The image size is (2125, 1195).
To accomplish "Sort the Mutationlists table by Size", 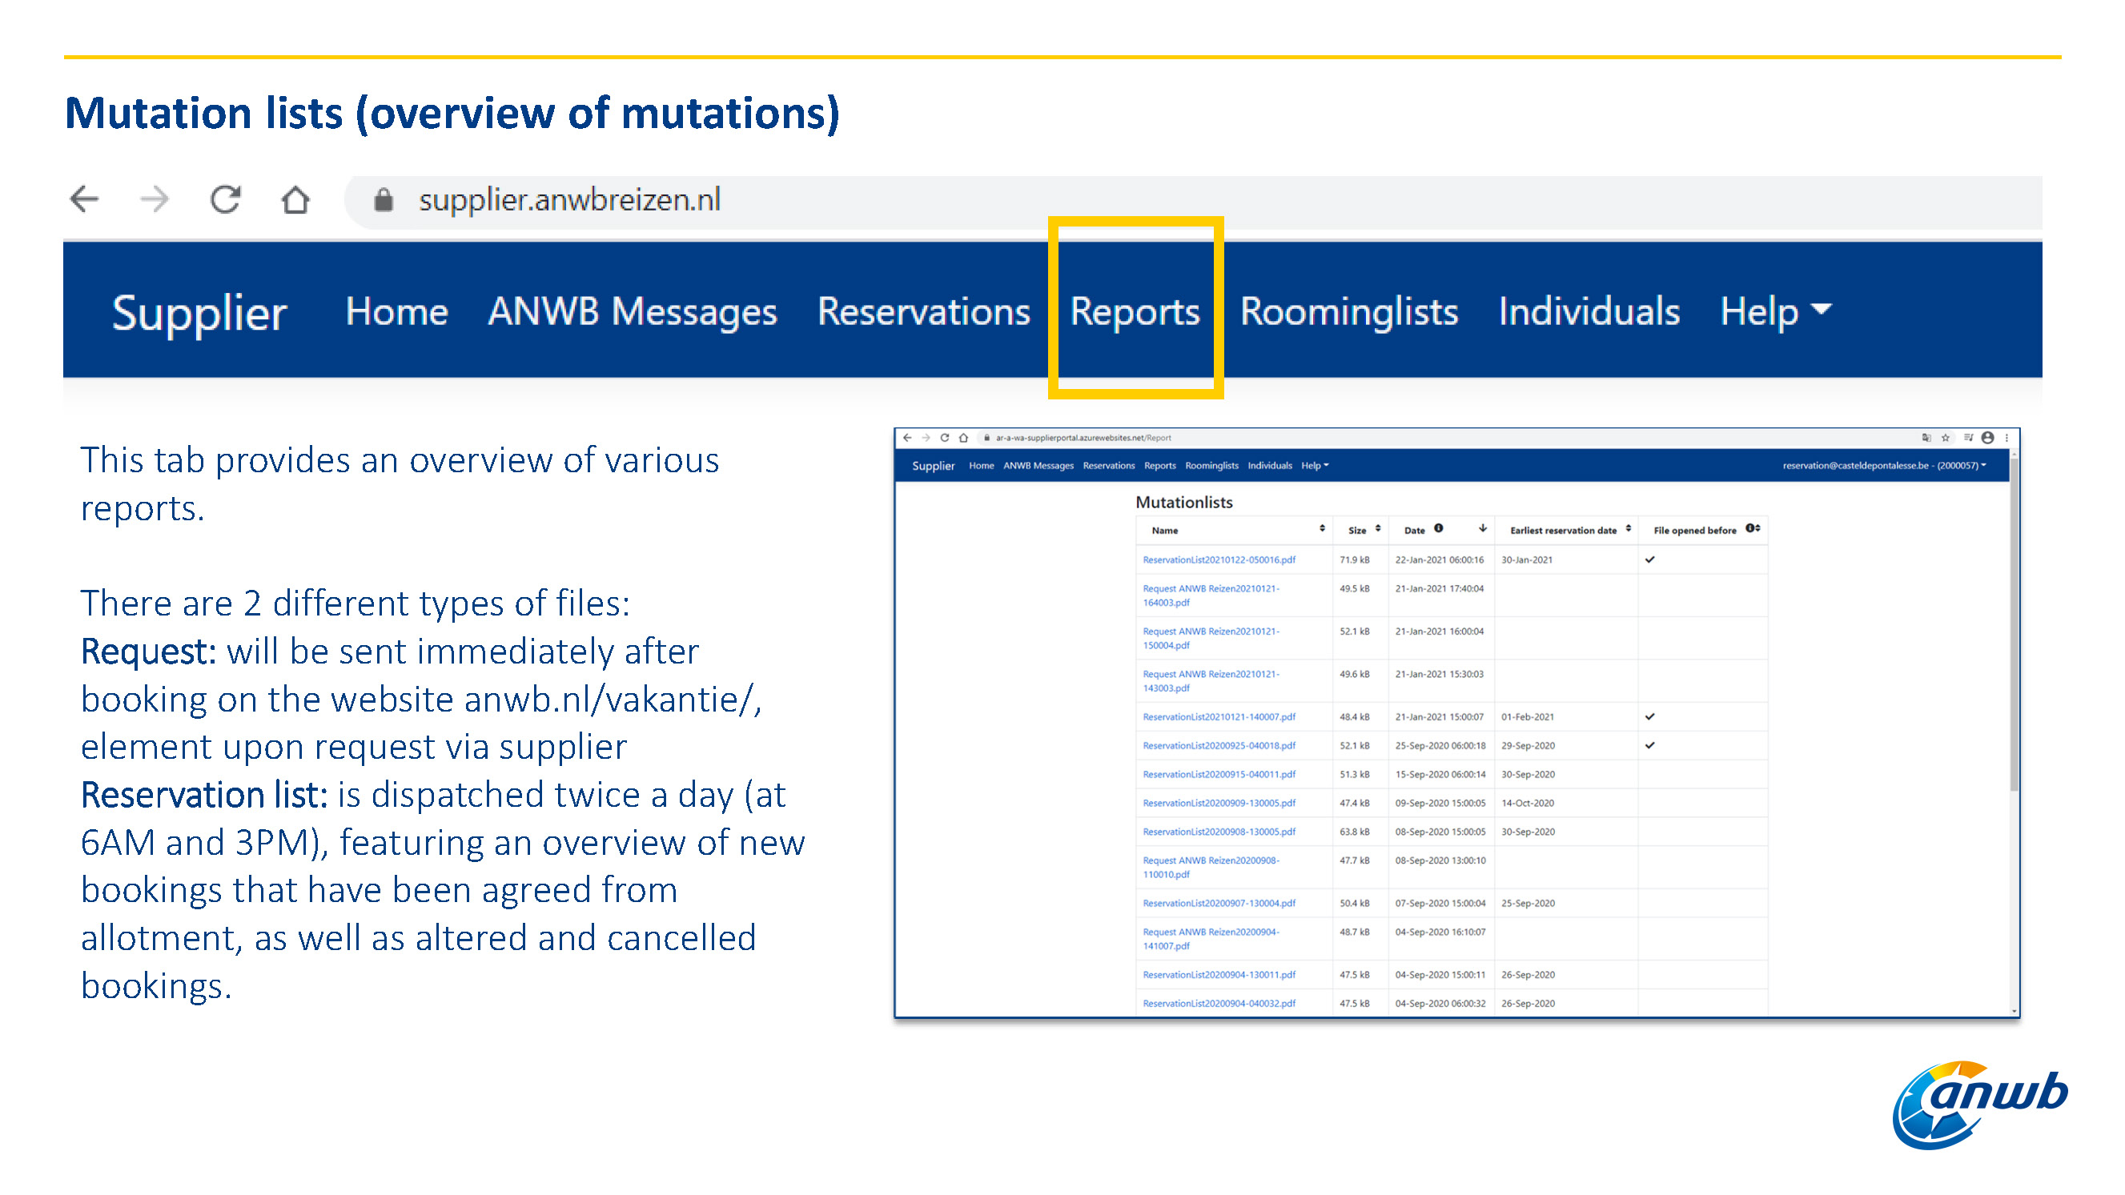I will [x=1377, y=529].
